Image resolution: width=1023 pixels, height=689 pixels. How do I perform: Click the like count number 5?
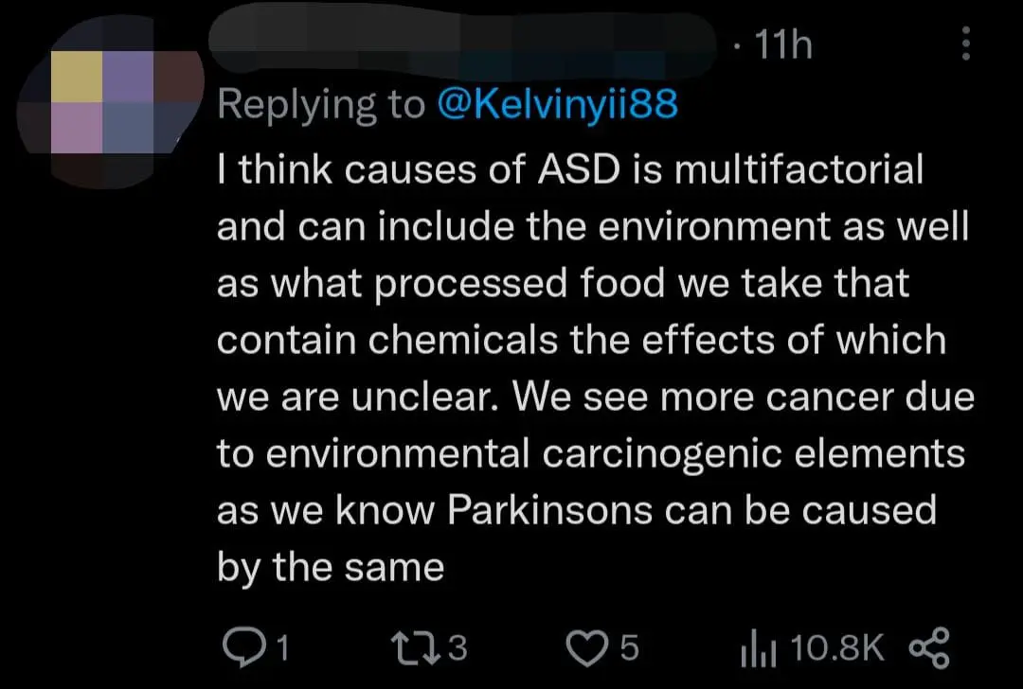coord(628,648)
